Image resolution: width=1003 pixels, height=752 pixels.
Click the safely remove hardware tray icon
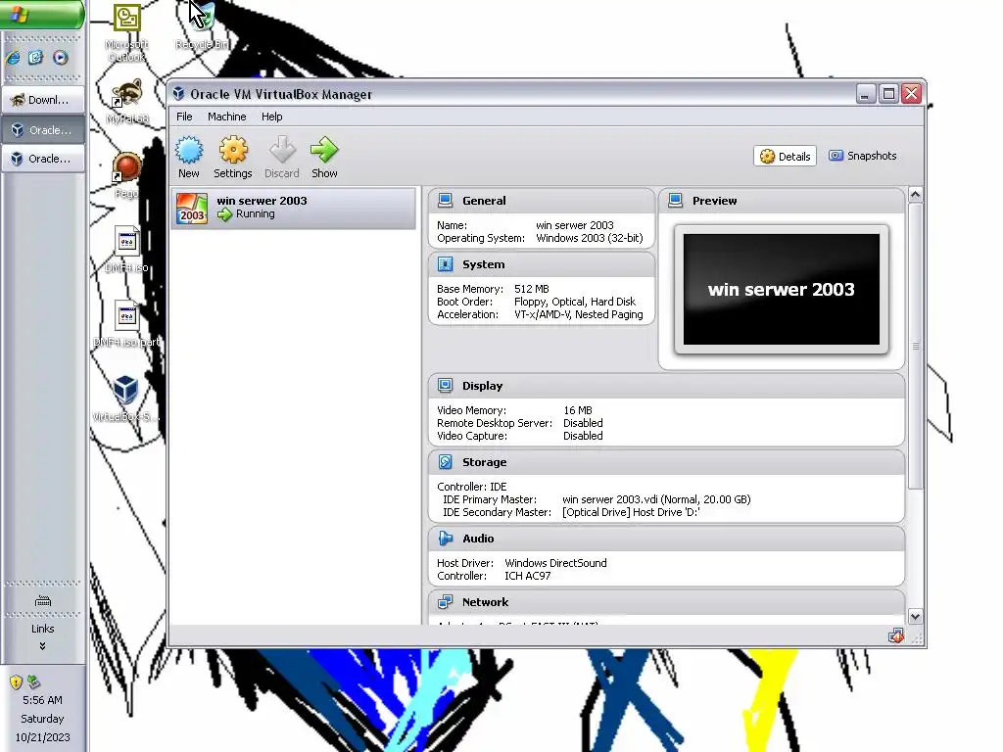click(x=34, y=681)
